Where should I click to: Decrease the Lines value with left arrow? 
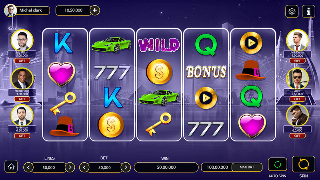[28, 168]
